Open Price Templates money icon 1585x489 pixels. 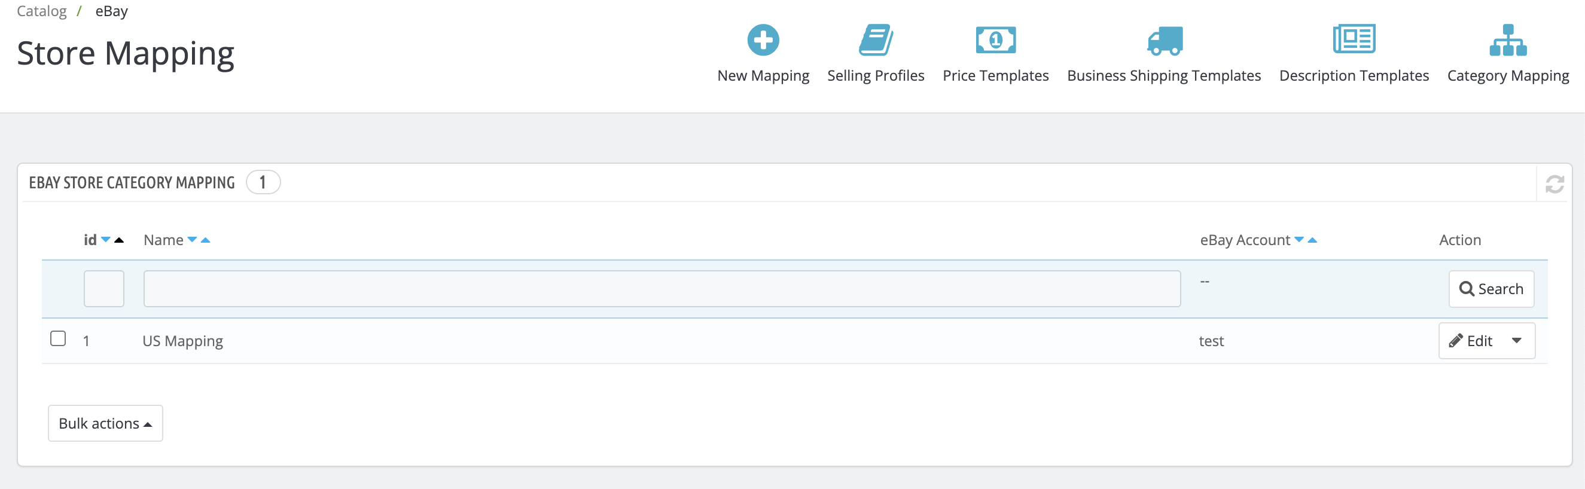point(995,41)
